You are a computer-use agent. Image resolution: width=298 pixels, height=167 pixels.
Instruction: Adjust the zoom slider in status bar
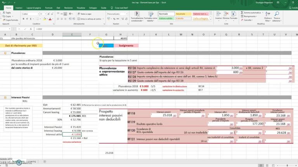pyautogui.click(x=287, y=165)
